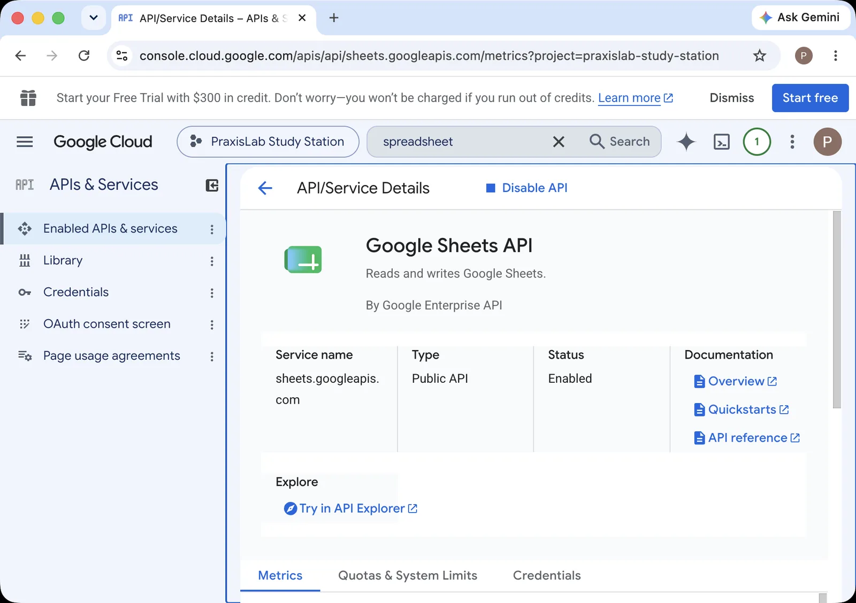Switch to the Credentials tab below details
This screenshot has width=856, height=603.
[547, 576]
